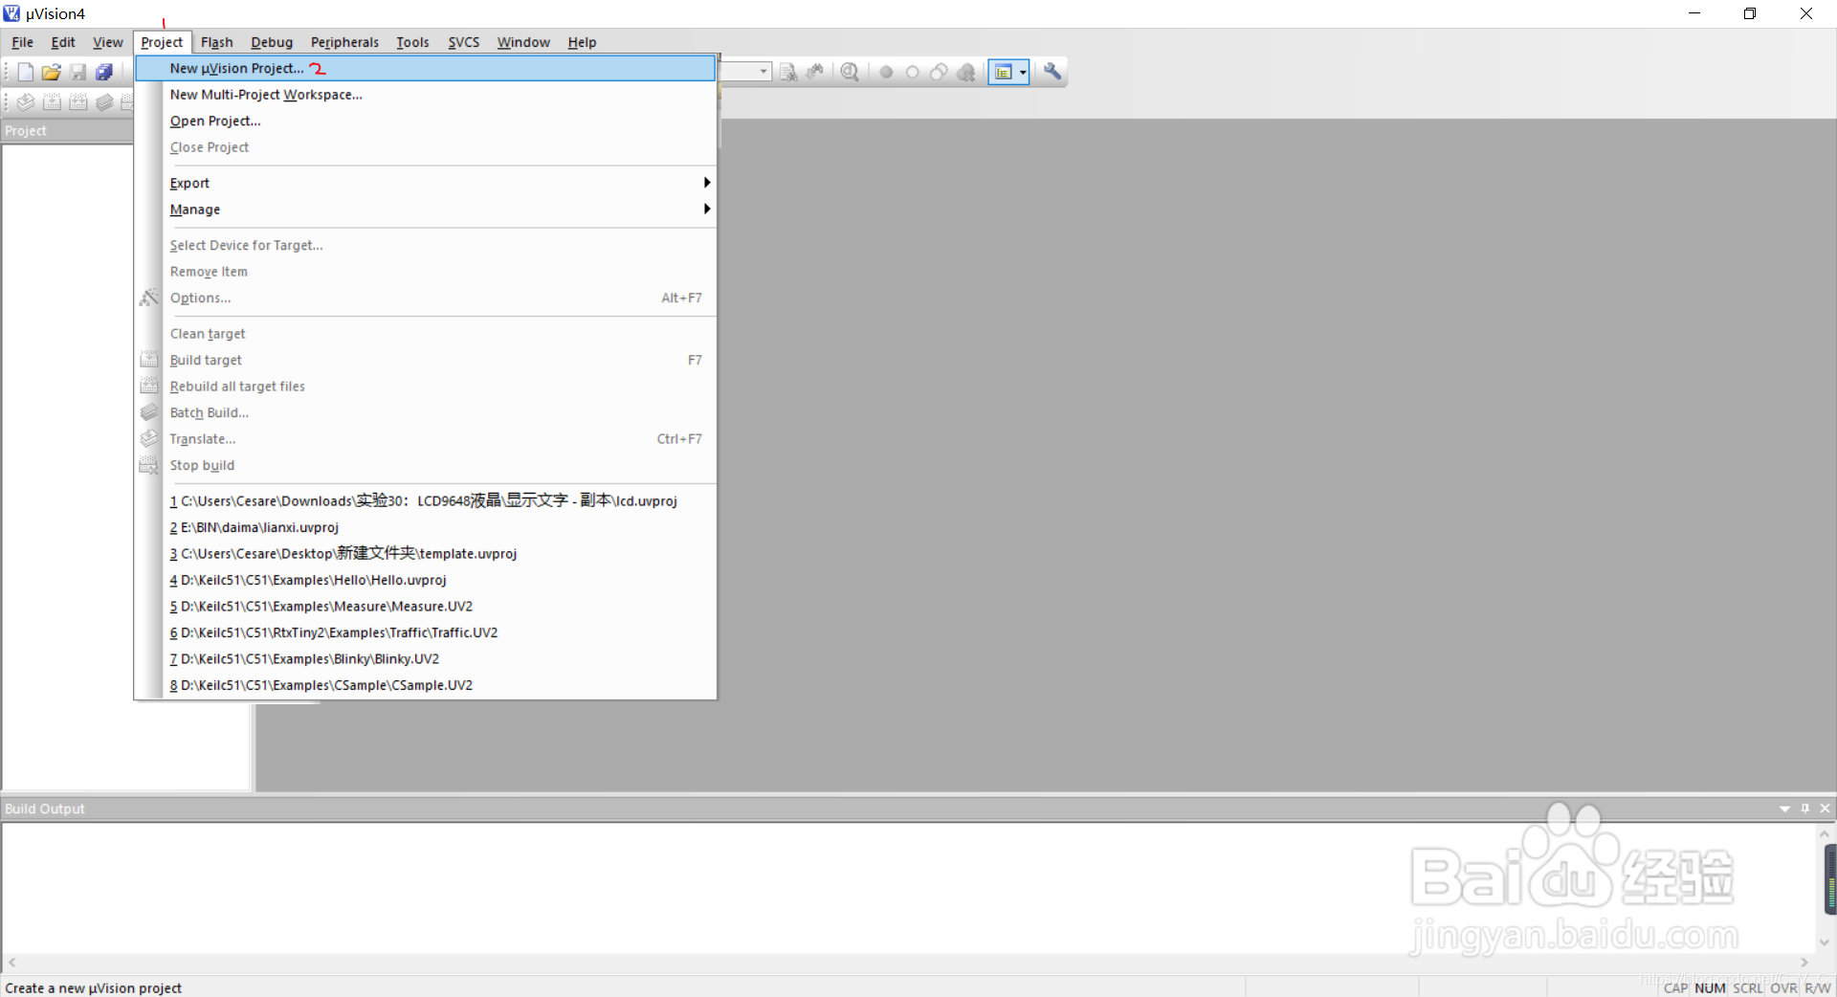Close the open Project menu in menu bar

pos(162,42)
